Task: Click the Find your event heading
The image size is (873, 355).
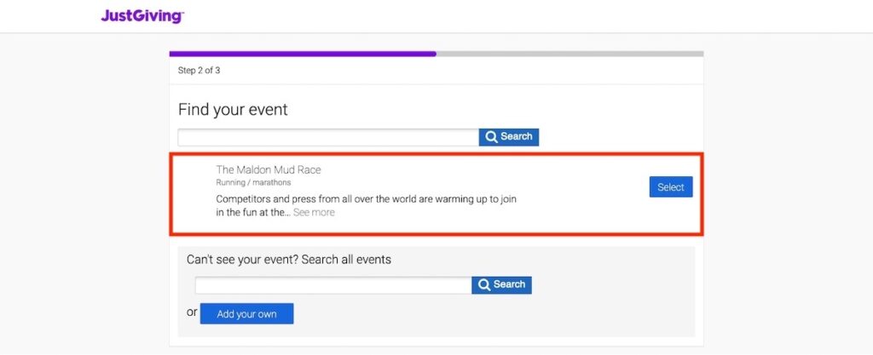Action: click(x=233, y=110)
